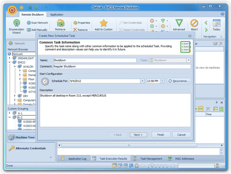Select the Floor folder under AVALON
This screenshot has height=174, width=231.
(29, 79)
